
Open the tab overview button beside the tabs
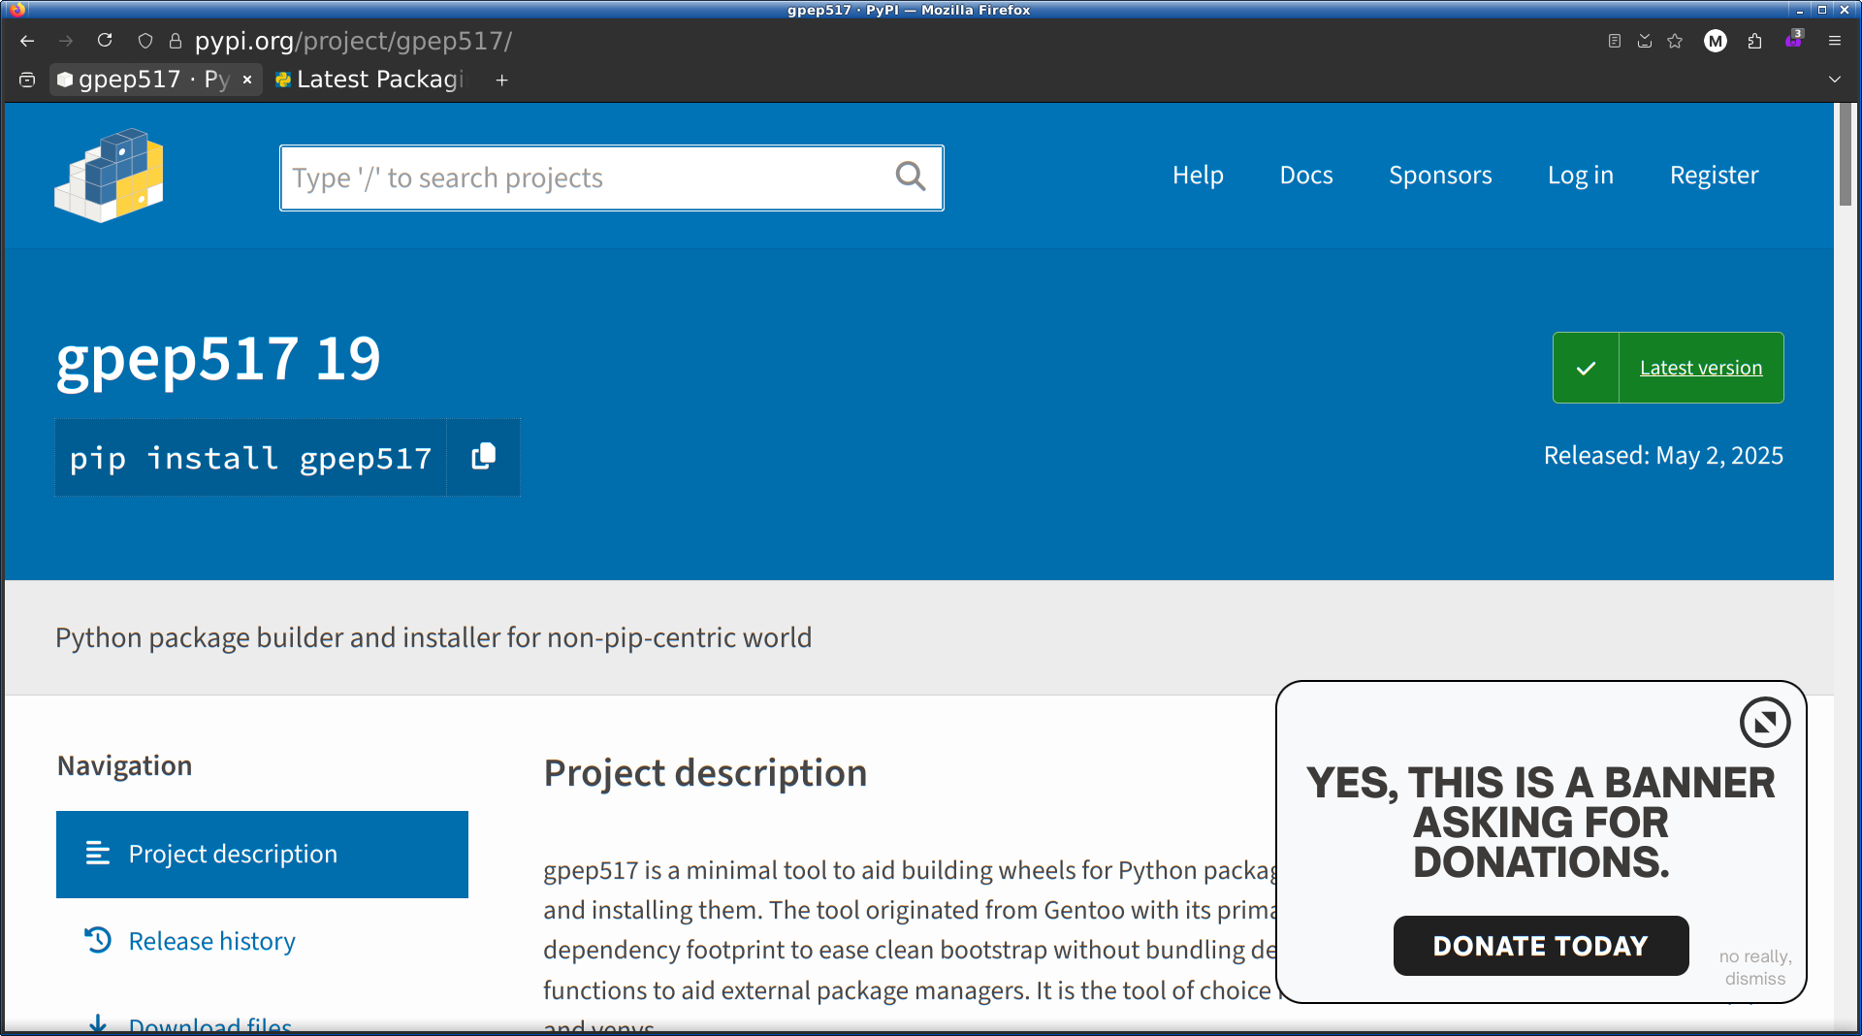tap(27, 80)
